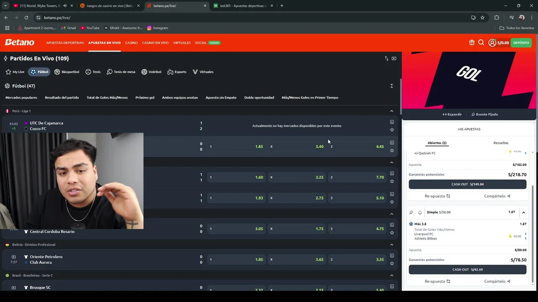The height and width of the screenshot is (302, 538).
Task: Select the Resultado del partido market
Action: pos(62,98)
